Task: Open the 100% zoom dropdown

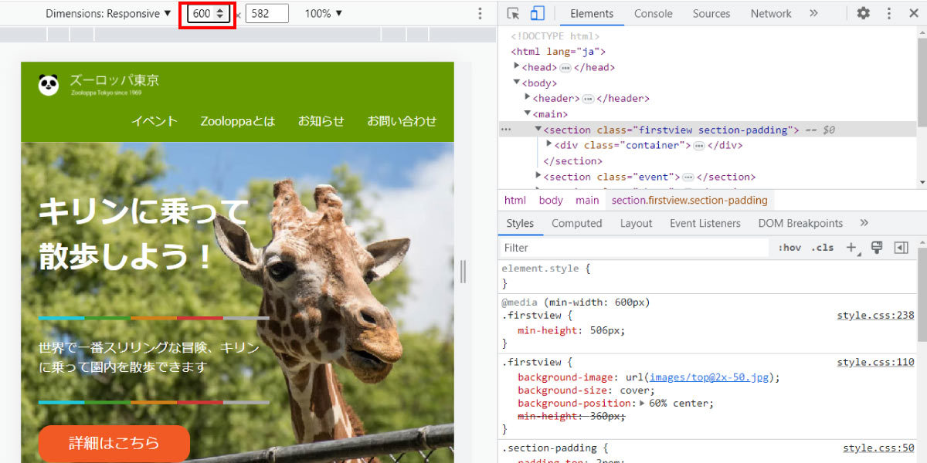Action: tap(323, 13)
